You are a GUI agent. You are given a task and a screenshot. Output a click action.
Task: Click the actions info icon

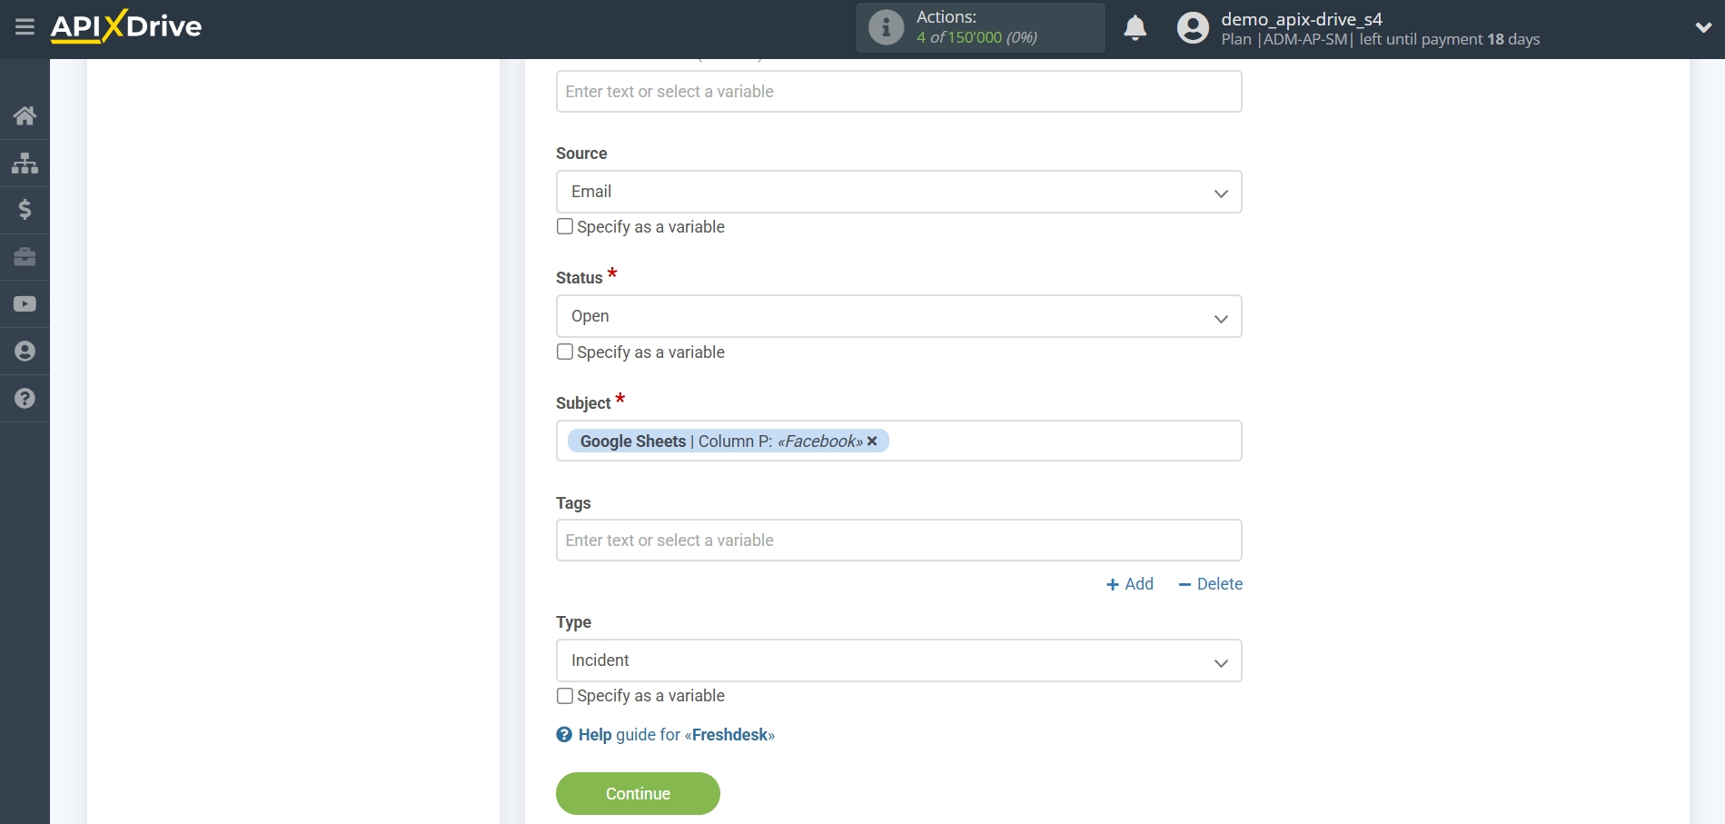click(886, 27)
